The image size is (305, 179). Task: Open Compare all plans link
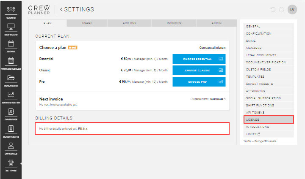coord(212,48)
